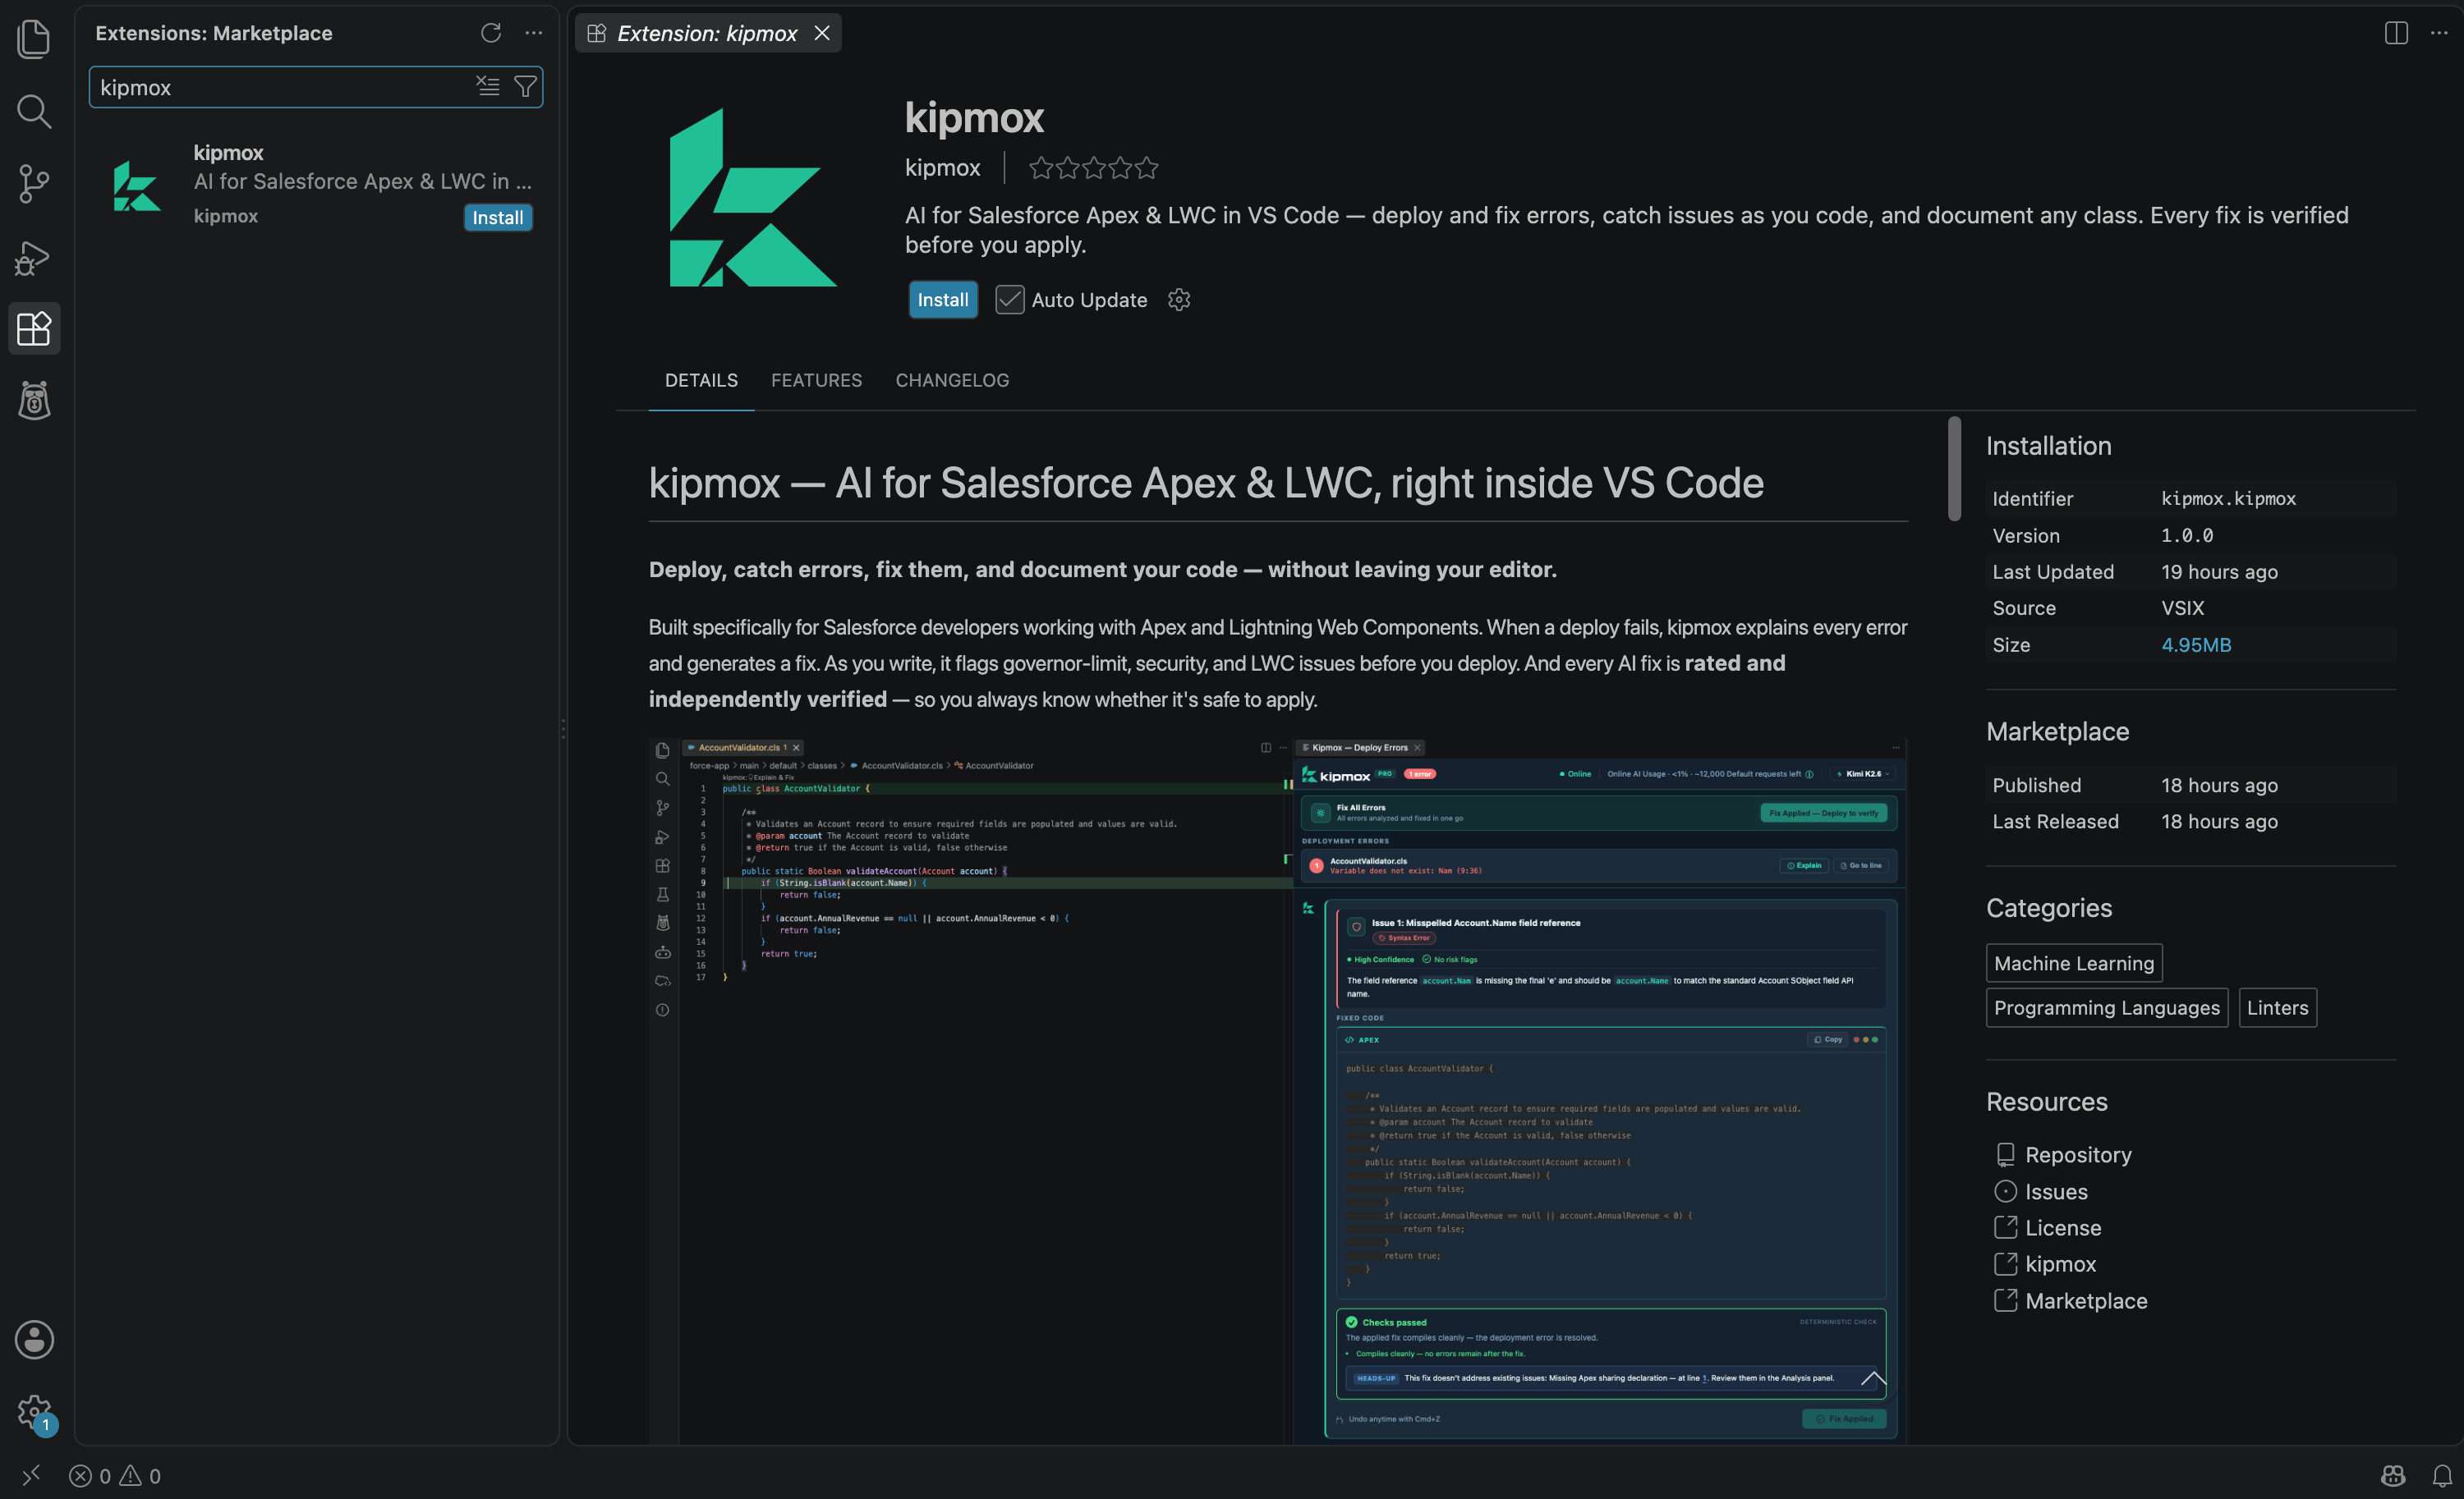Image resolution: width=2464 pixels, height=1499 pixels.
Task: Open the Explorer view in activity bar
Action: pyautogui.click(x=34, y=38)
